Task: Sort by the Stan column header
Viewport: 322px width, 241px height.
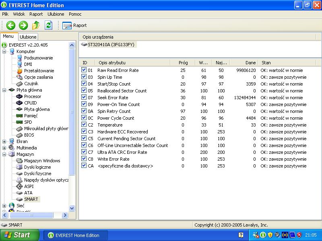Action: click(x=287, y=63)
